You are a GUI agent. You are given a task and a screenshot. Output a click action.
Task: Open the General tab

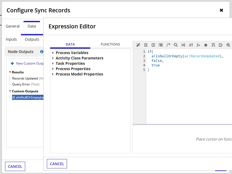point(13,26)
